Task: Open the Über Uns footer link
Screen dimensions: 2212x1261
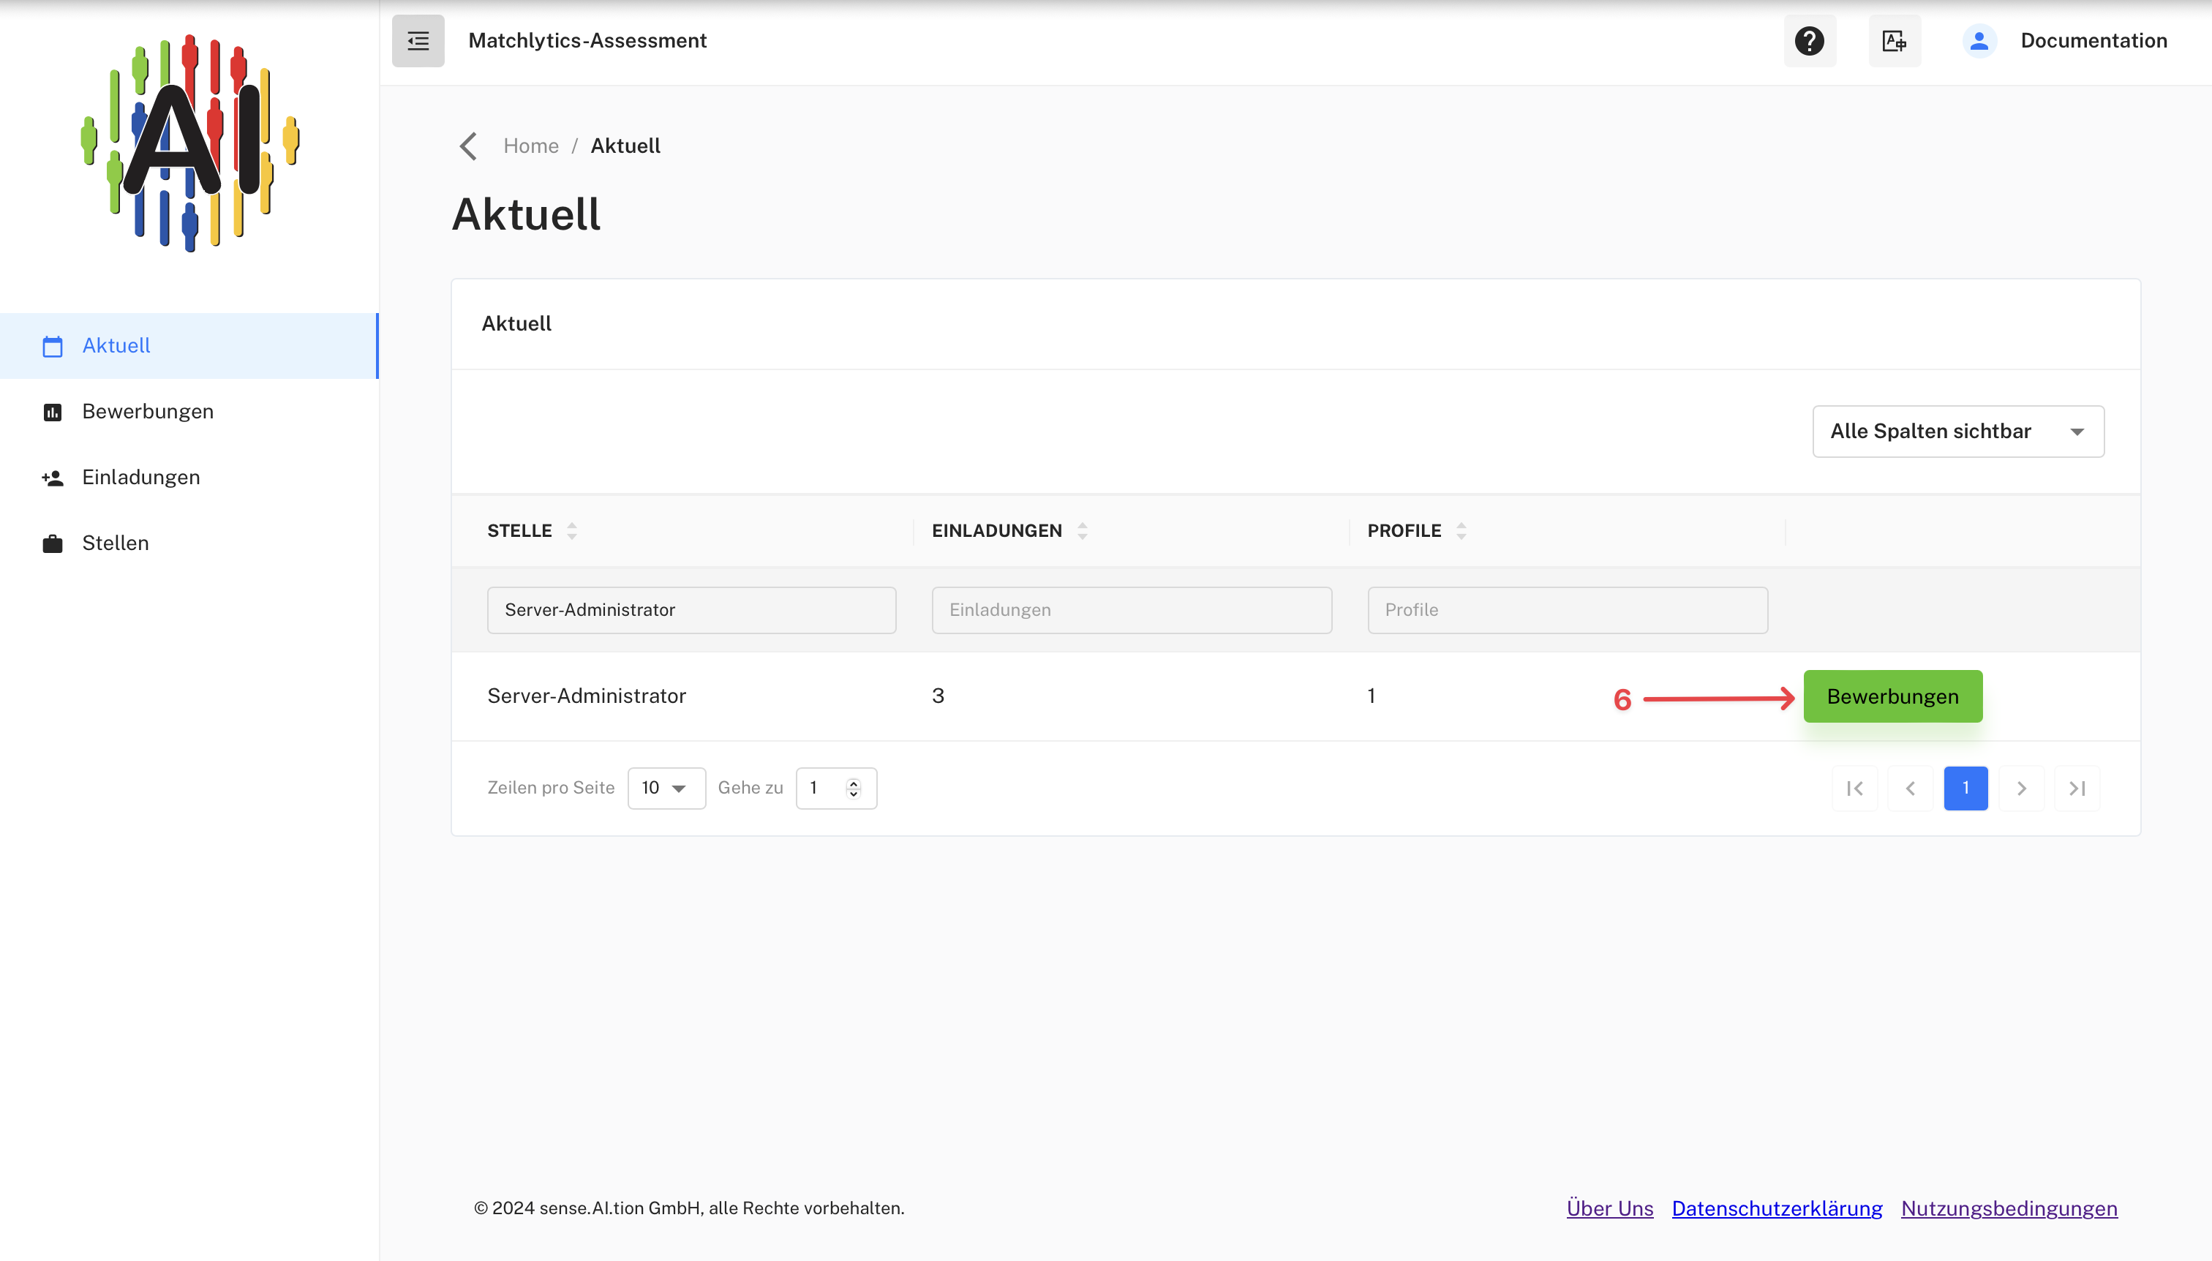Action: 1609,1208
